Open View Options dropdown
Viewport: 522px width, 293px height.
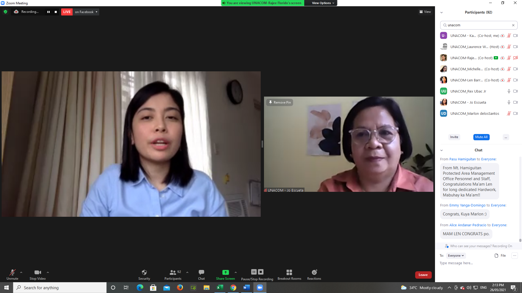tap(323, 3)
